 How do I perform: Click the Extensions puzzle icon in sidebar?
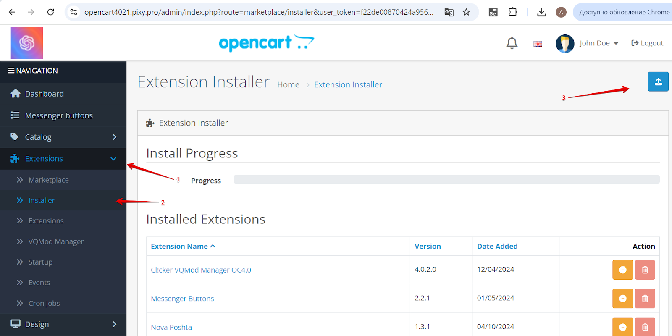(15, 158)
